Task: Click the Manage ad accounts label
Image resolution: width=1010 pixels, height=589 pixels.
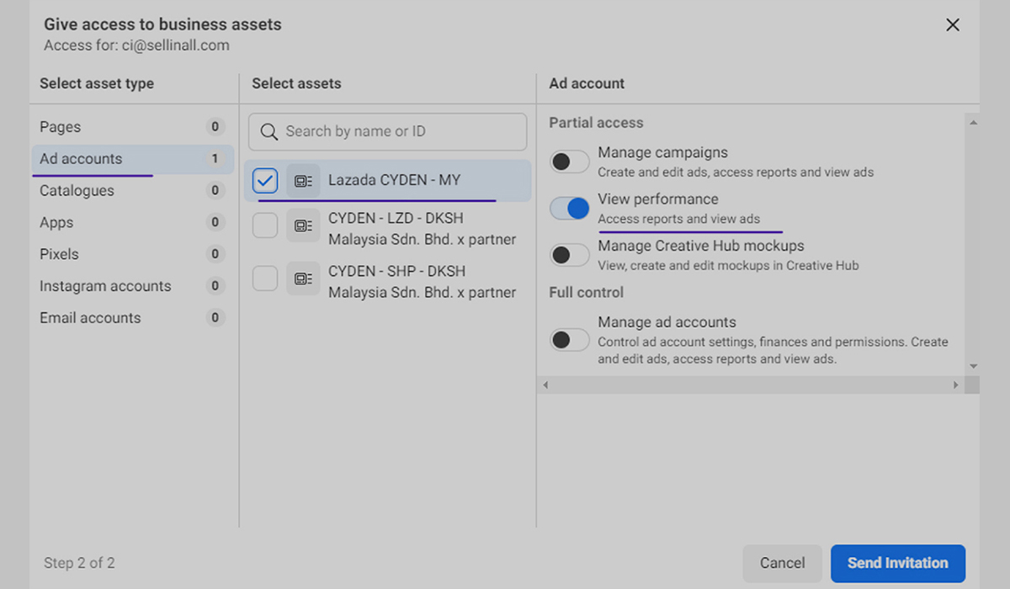Action: pos(667,322)
